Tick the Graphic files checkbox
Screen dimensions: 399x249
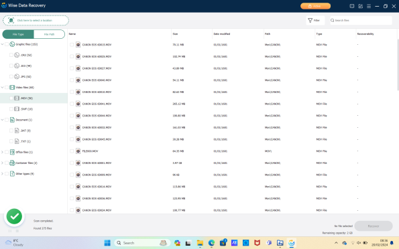7,44
